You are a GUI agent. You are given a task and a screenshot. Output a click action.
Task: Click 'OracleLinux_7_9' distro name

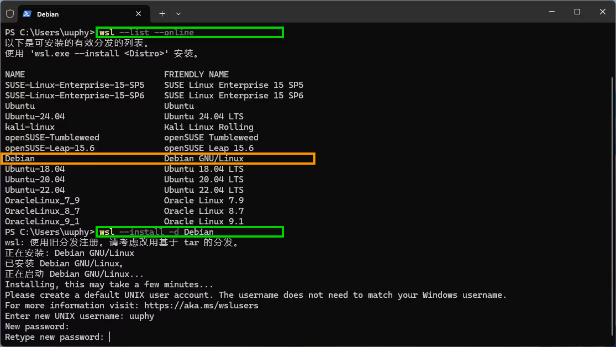[43, 201]
